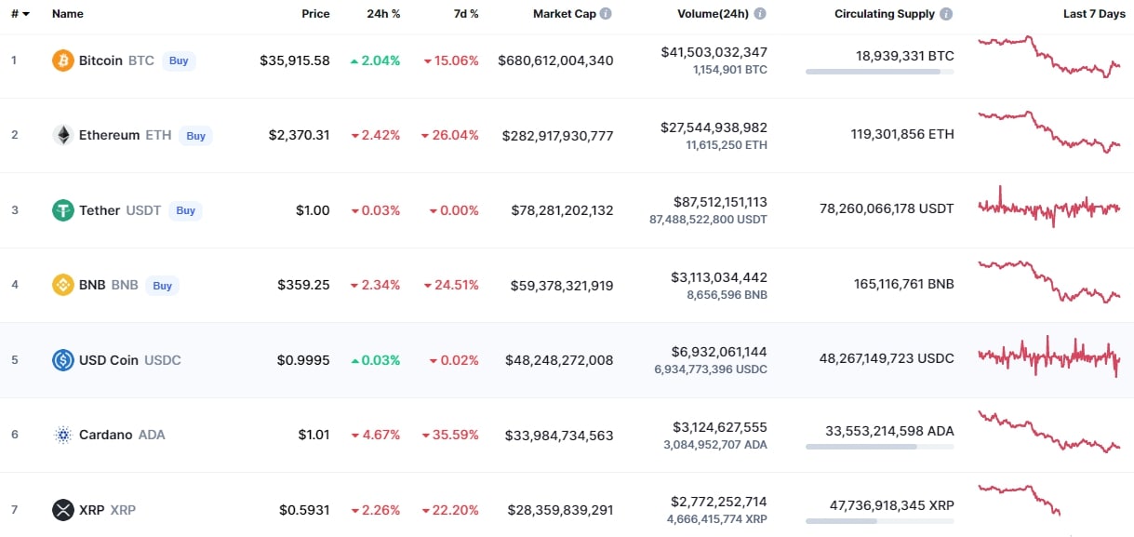
Task: Open the Market Cap info icon
Action: point(606,14)
